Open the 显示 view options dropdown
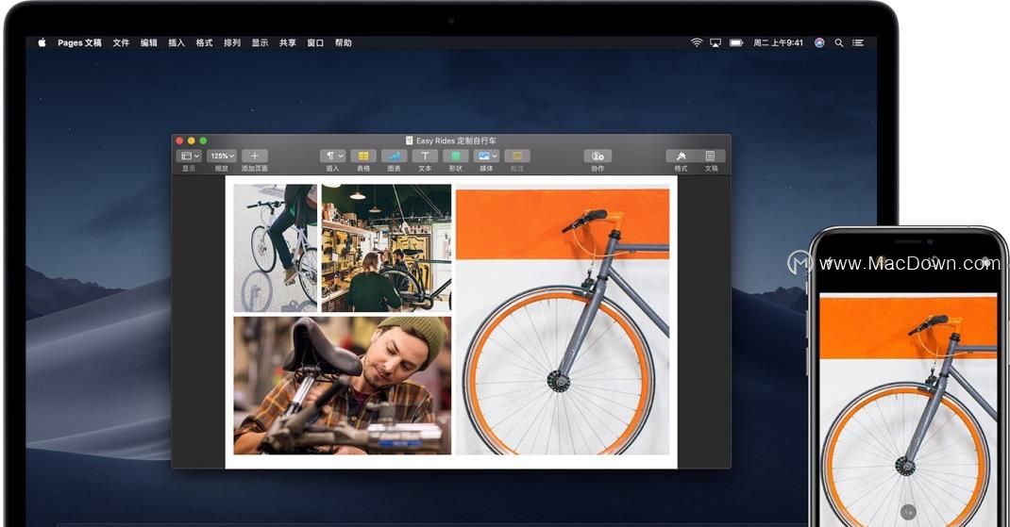1010x527 pixels. tap(189, 156)
